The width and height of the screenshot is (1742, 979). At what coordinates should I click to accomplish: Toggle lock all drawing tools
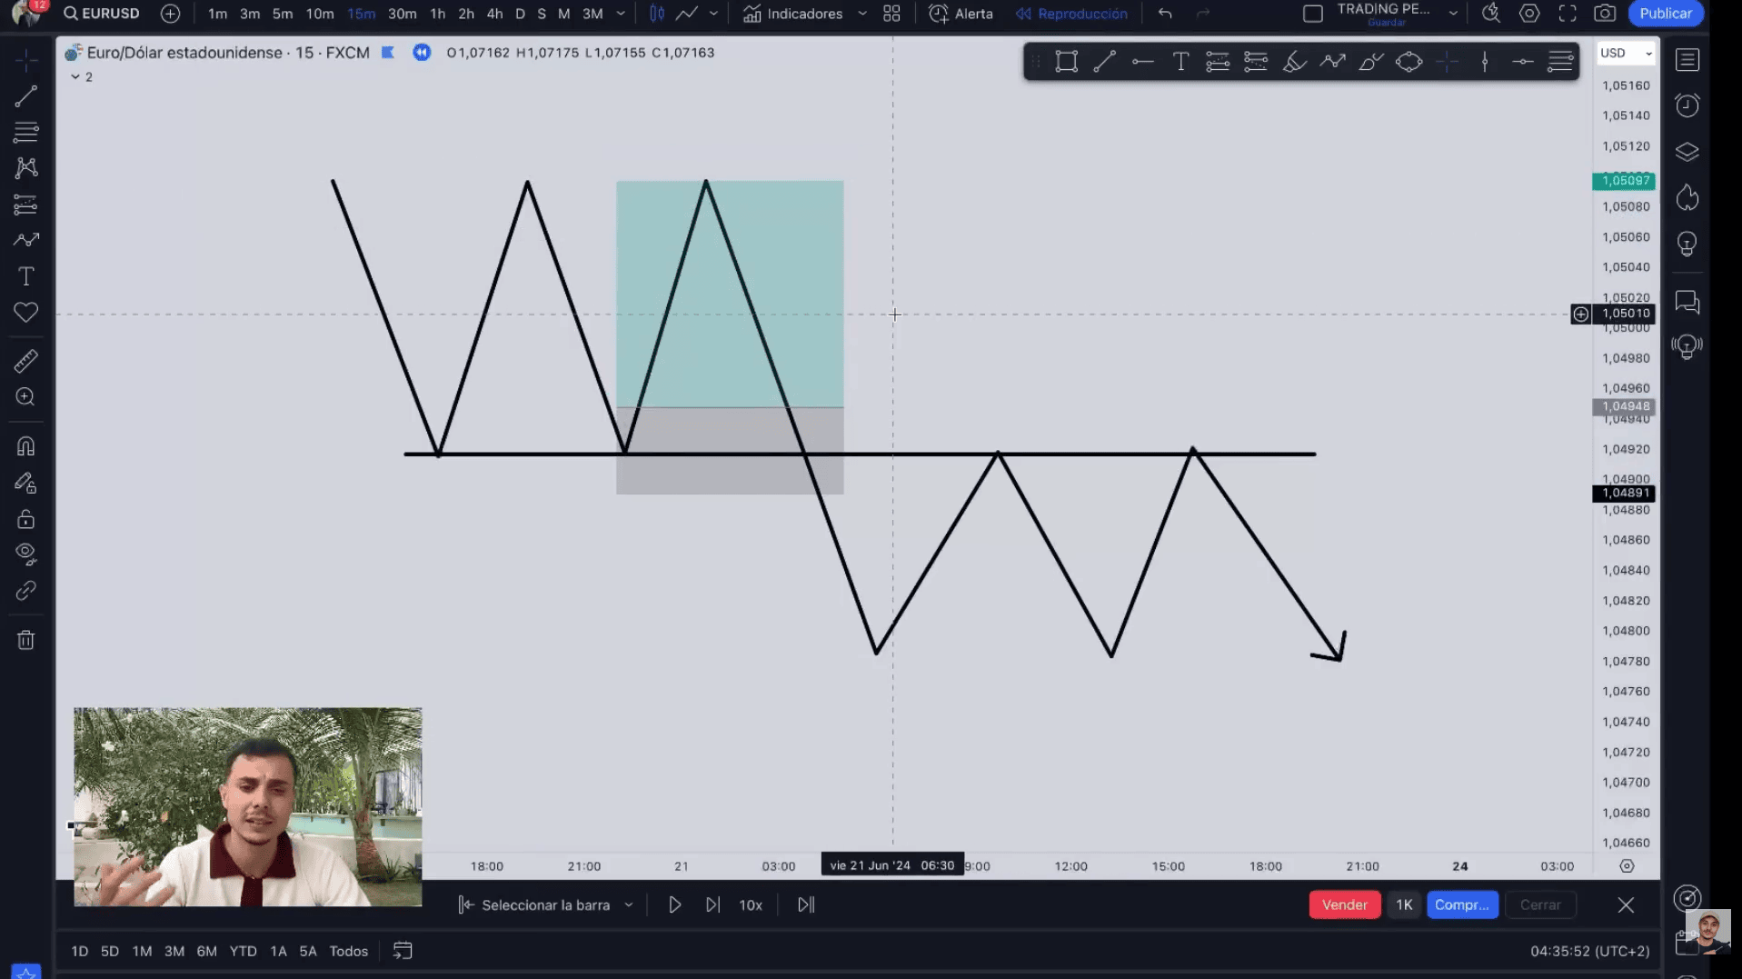25,519
